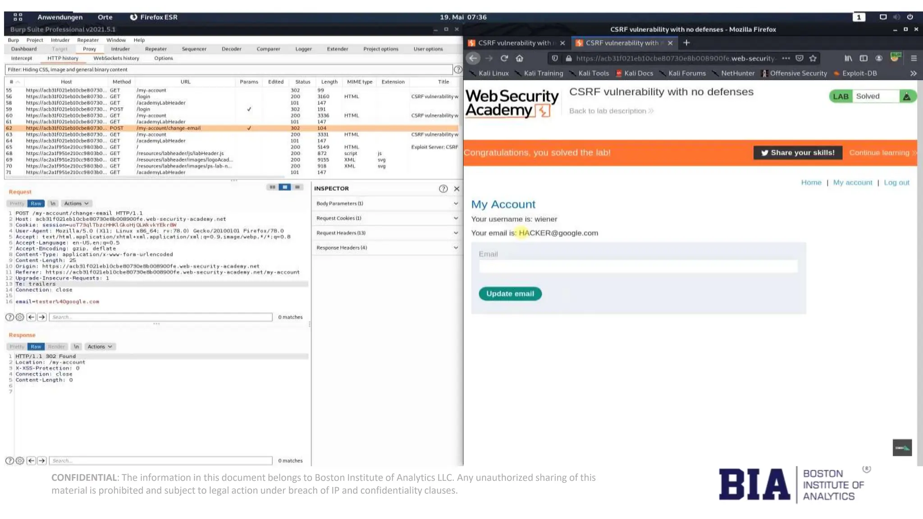
Task: Click Firefox reload page icon
Action: pos(504,58)
